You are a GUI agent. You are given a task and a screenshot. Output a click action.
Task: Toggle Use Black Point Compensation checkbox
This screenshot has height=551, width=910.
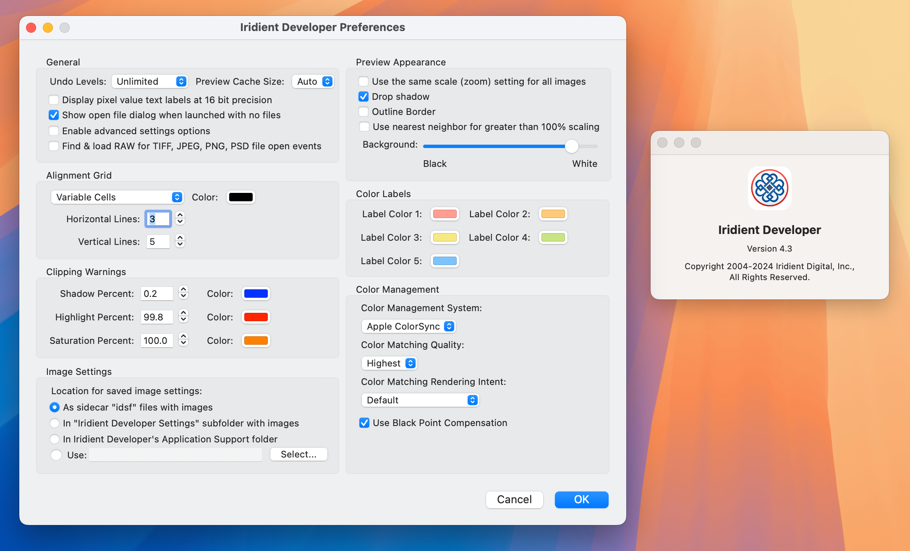364,423
